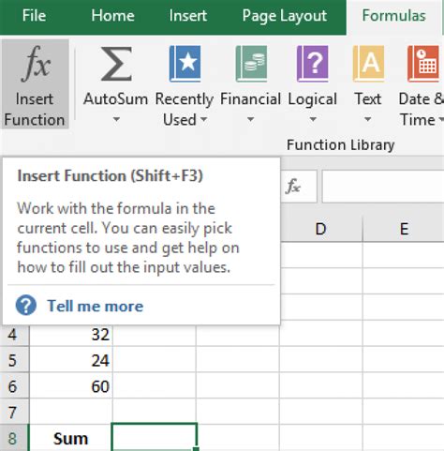Expand the Logical dropdown arrow
The image size is (444, 451).
pos(313,119)
